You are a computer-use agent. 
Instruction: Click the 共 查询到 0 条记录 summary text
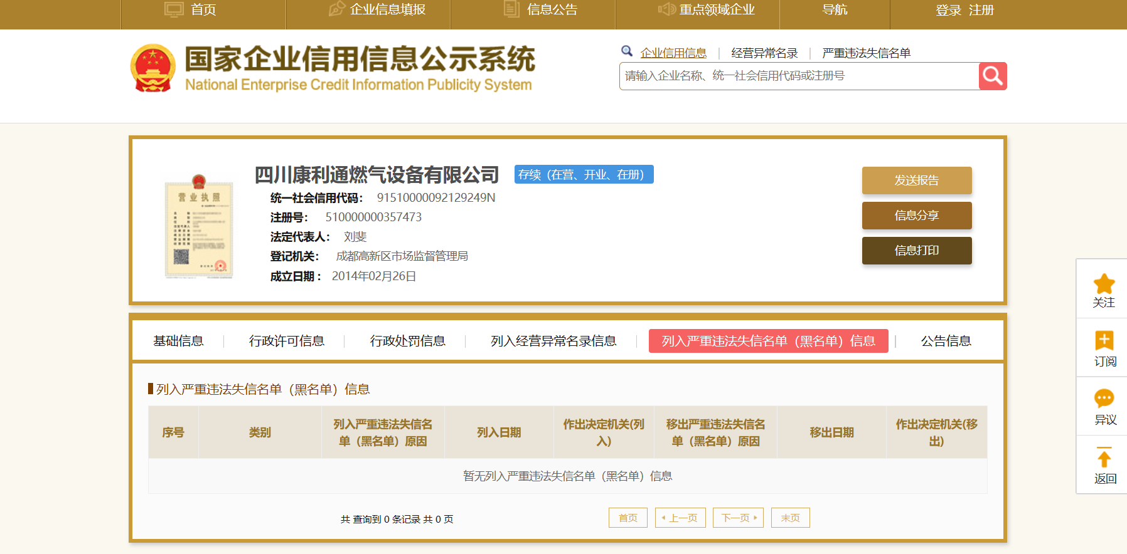pyautogui.click(x=397, y=519)
